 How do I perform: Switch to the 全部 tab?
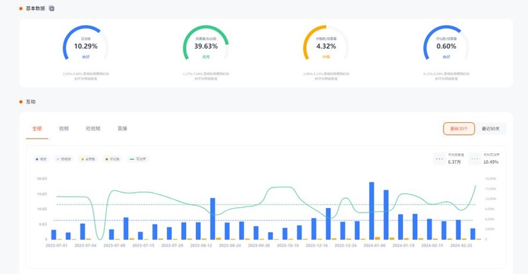pos(36,129)
